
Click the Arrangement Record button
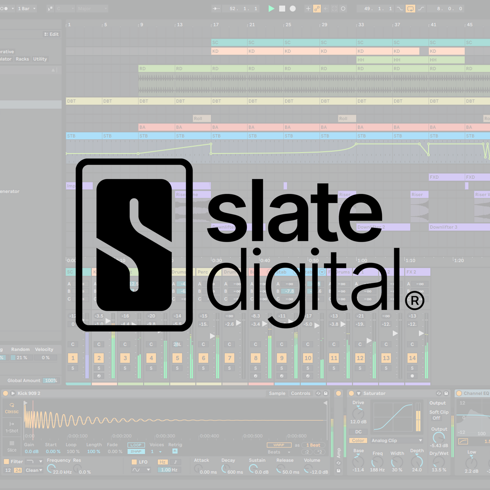pos(293,9)
